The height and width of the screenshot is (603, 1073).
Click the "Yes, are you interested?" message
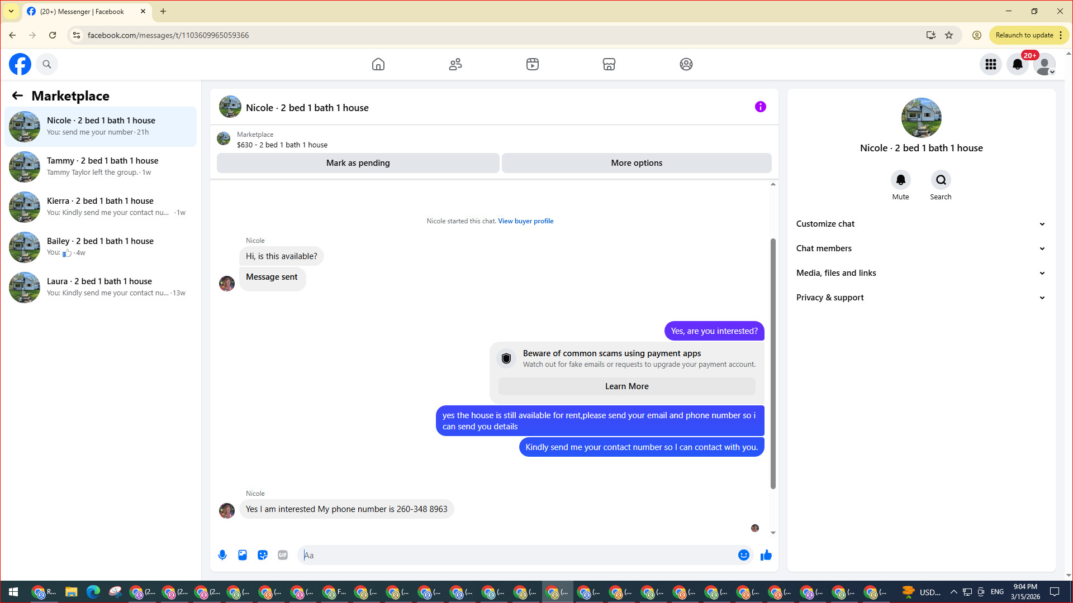(x=714, y=331)
